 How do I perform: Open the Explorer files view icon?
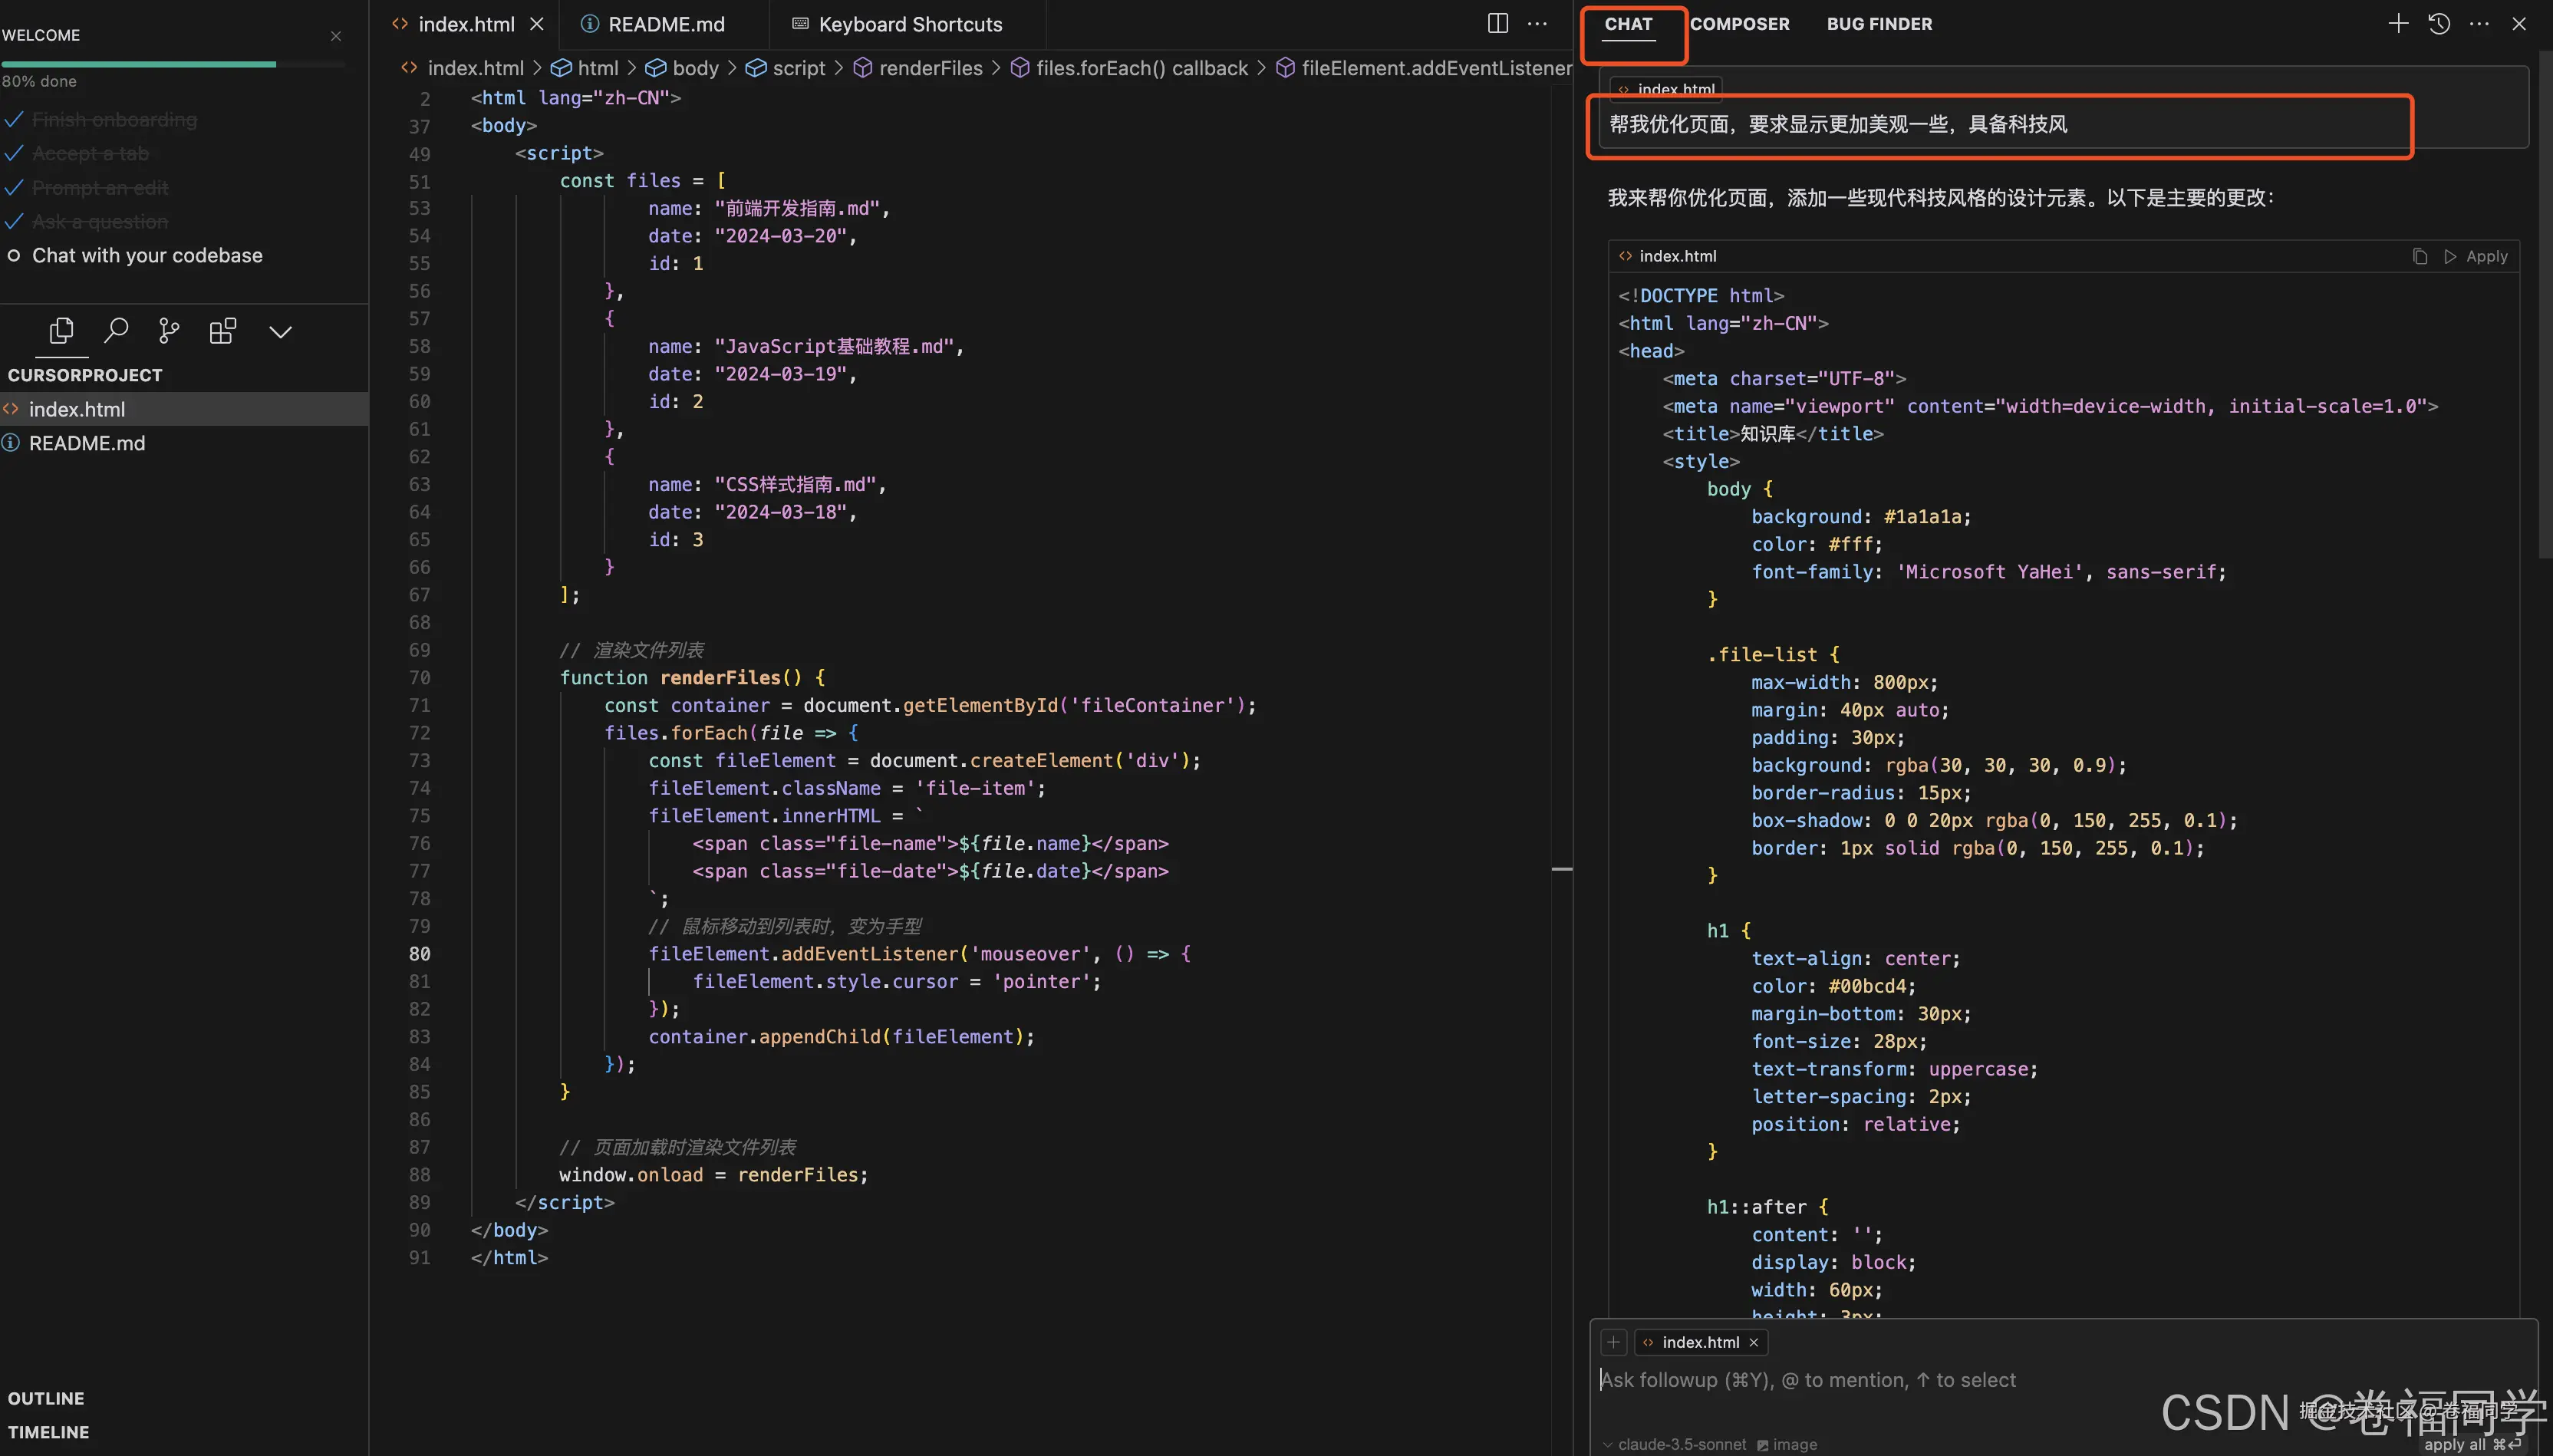61,331
